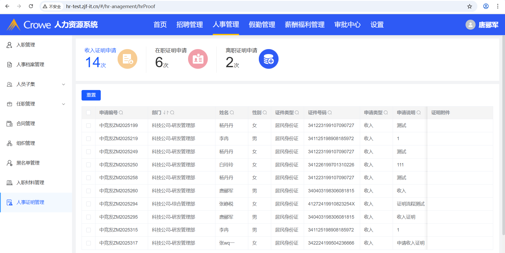
Task: Open 黑名单管理 in the sidebar
Action: [28, 163]
